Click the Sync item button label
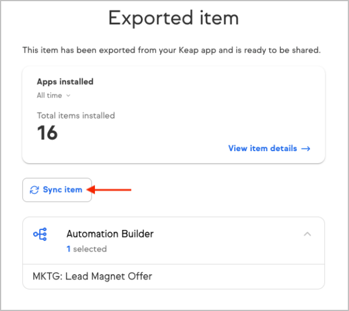 (62, 190)
